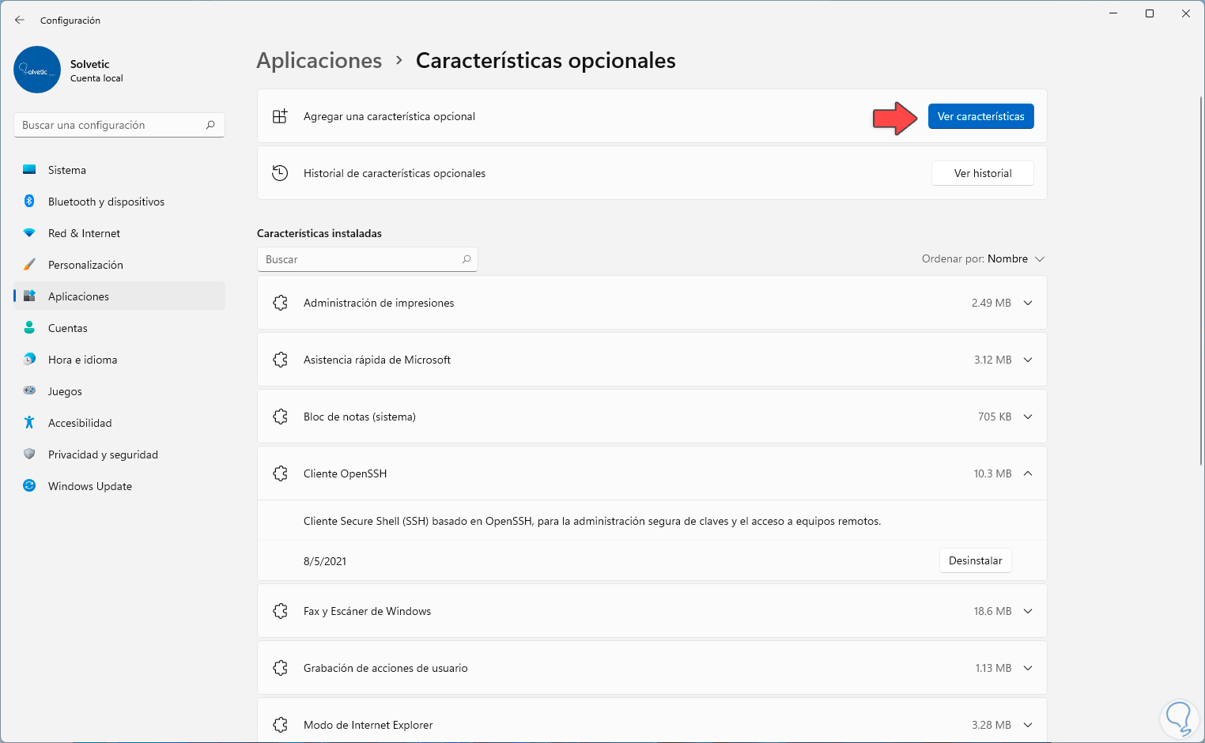Expand the Administración de impresiones entry
Image resolution: width=1205 pixels, height=743 pixels.
tap(1028, 303)
